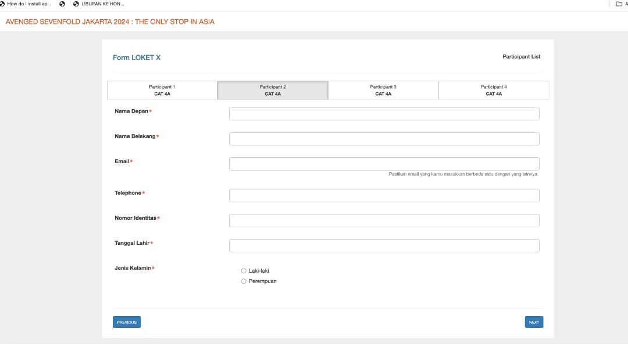Focus the Nama Depan input field

point(384,114)
